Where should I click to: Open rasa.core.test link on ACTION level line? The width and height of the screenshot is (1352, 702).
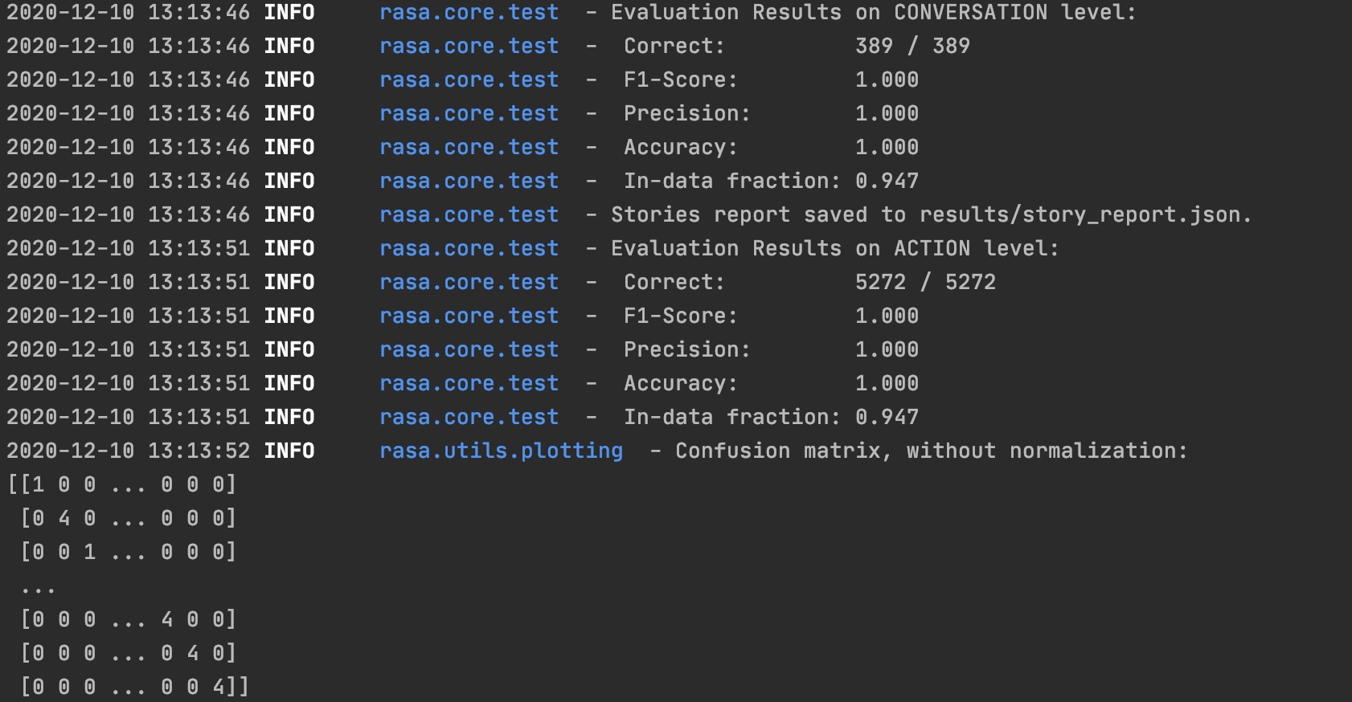[469, 248]
